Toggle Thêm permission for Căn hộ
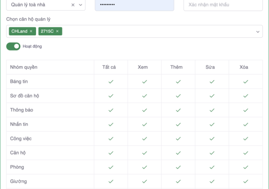This screenshot has height=189, width=269. [178, 153]
